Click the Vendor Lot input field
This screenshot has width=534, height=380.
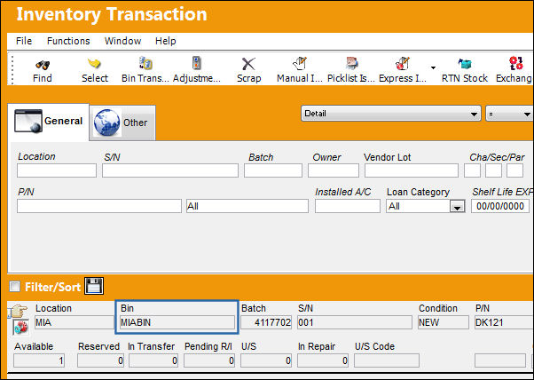pos(411,170)
